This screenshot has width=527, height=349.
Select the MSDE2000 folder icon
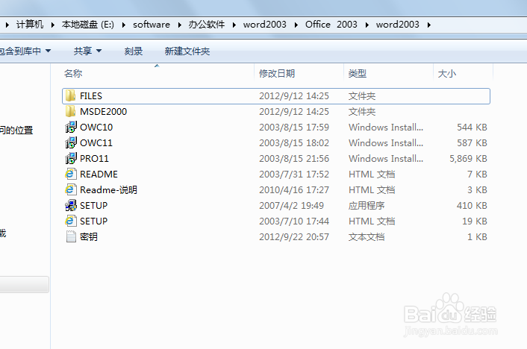(71, 112)
